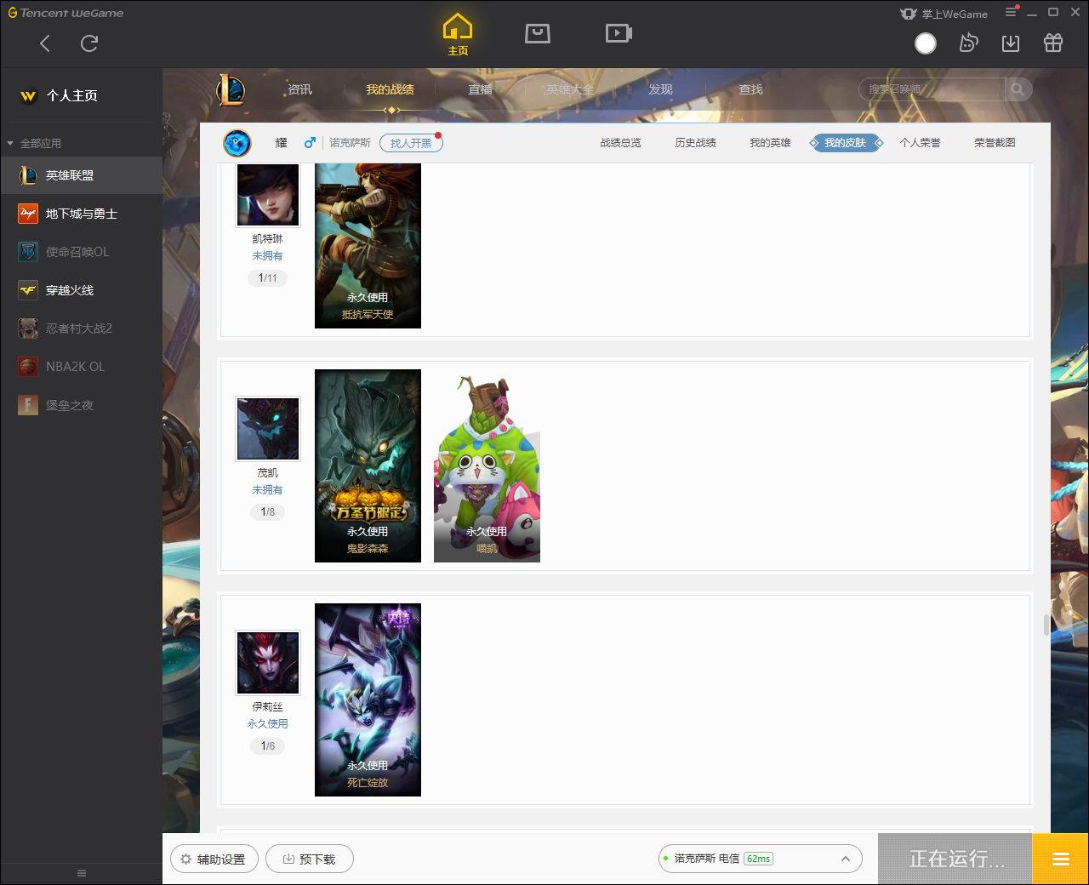Open the 主页 home icon
1089x885 pixels.
[458, 35]
